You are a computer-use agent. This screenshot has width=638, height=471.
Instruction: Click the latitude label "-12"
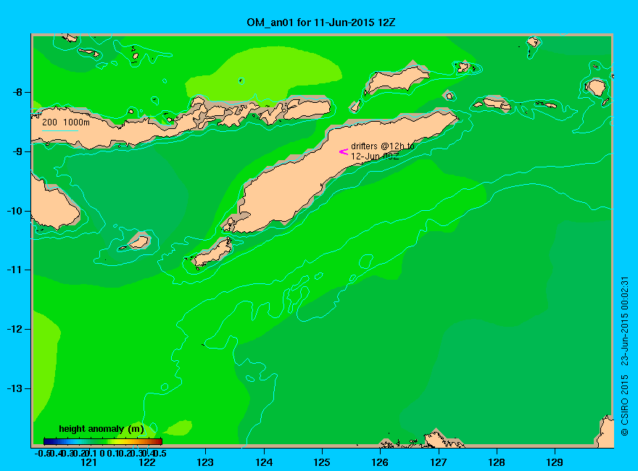tap(15, 329)
